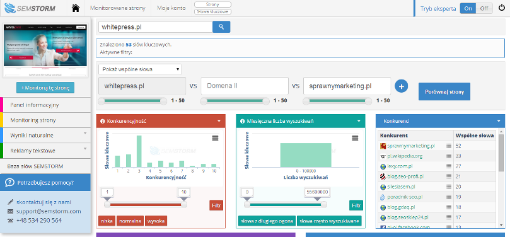Switch expert mode Off
510x237 pixels.
484,8
